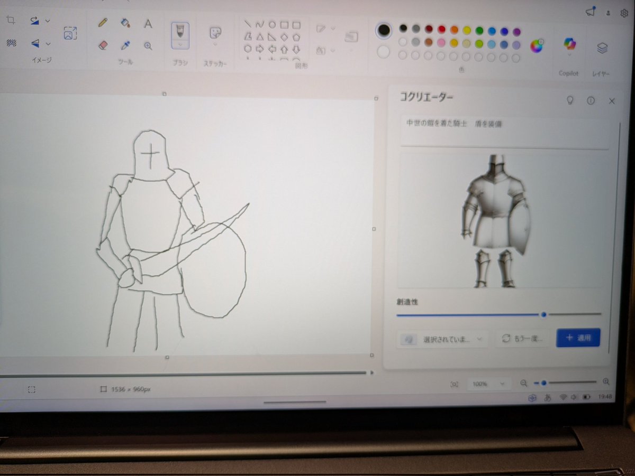Select the Pencil tool
Viewport: 635px width, 476px height.
[103, 23]
